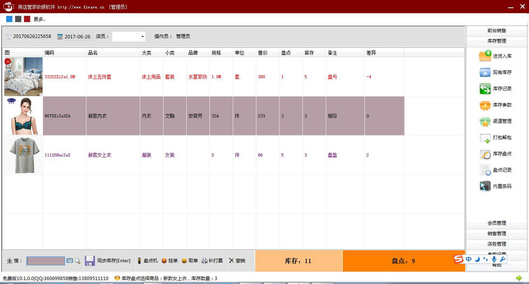
Task: Open 库存盘点 in the sidebar
Action: (x=495, y=154)
